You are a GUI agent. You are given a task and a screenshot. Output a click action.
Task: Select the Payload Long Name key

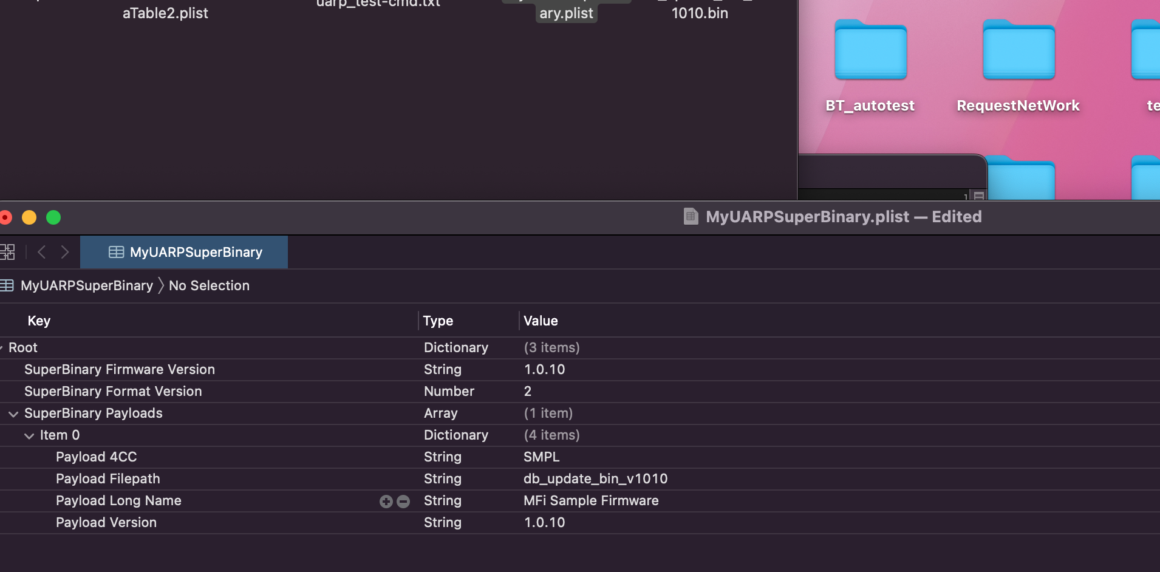point(118,500)
